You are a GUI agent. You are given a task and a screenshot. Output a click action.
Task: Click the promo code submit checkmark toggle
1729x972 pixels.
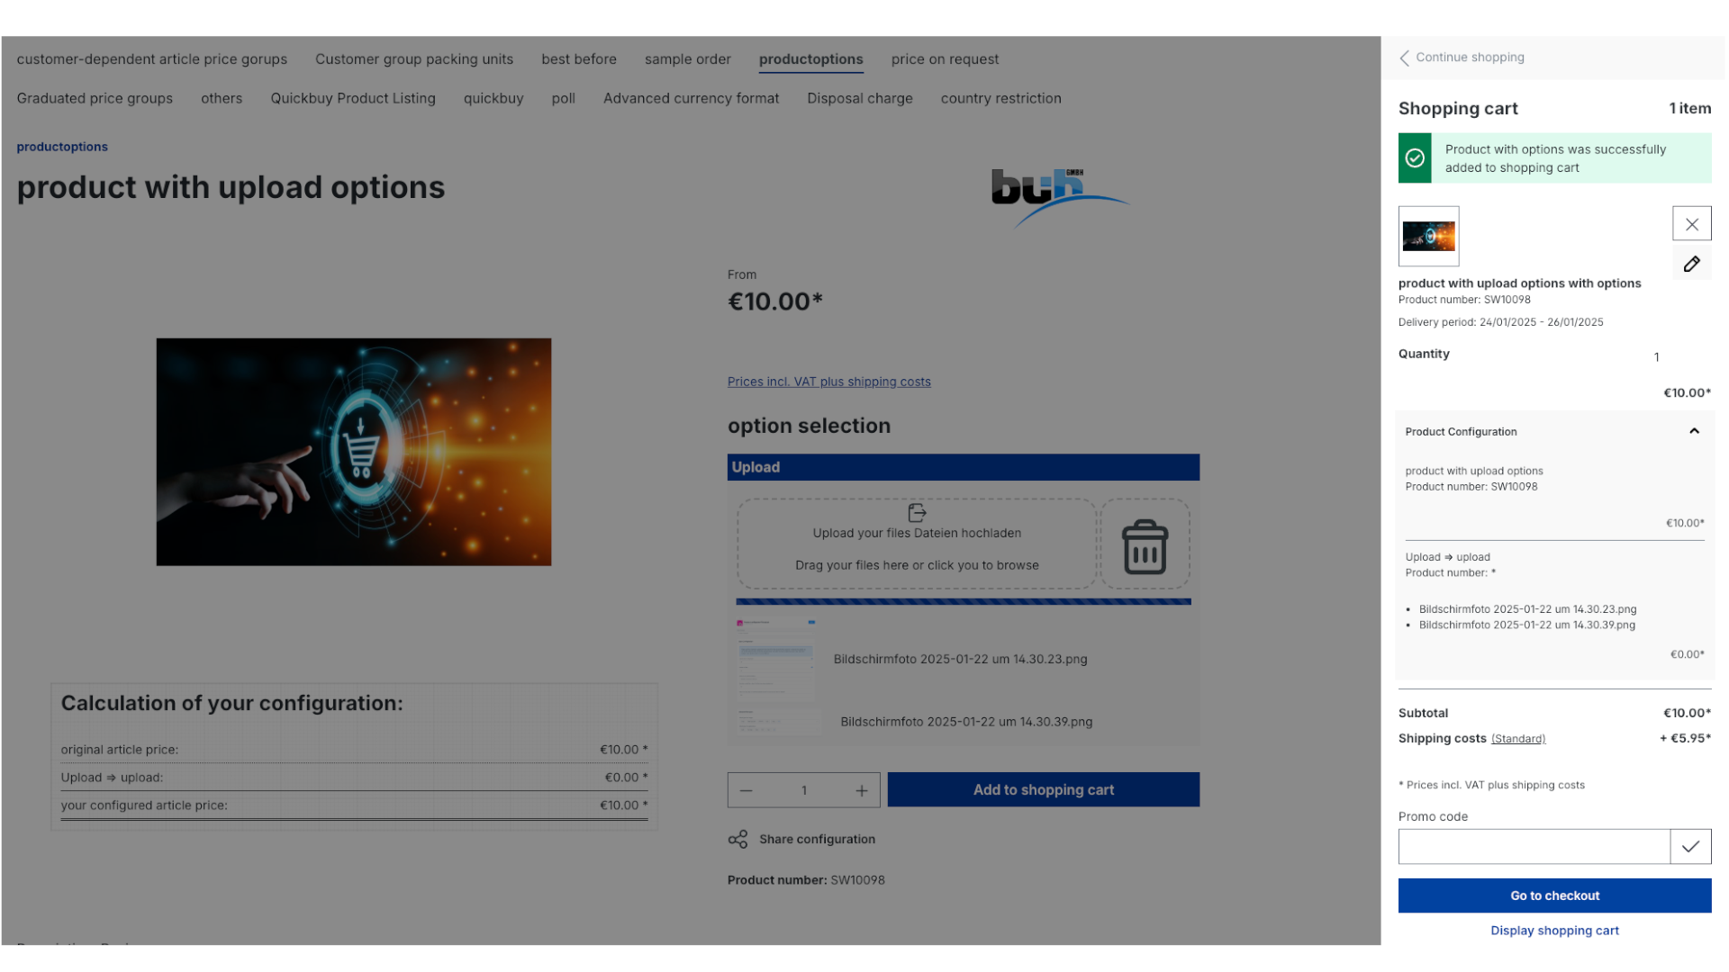click(x=1692, y=848)
